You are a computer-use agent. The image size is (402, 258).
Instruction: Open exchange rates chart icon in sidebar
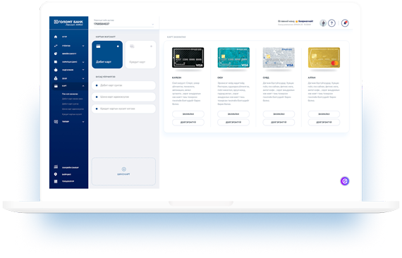56,167
